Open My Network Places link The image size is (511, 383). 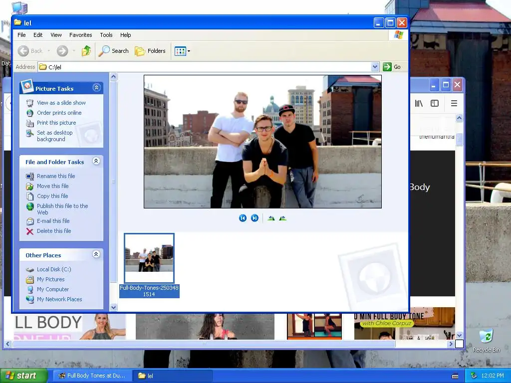[x=59, y=299]
